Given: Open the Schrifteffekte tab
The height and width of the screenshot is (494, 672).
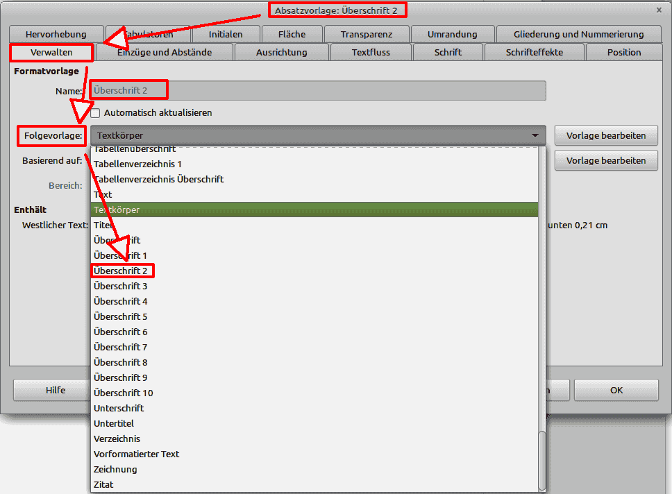Looking at the screenshot, I should tap(534, 52).
